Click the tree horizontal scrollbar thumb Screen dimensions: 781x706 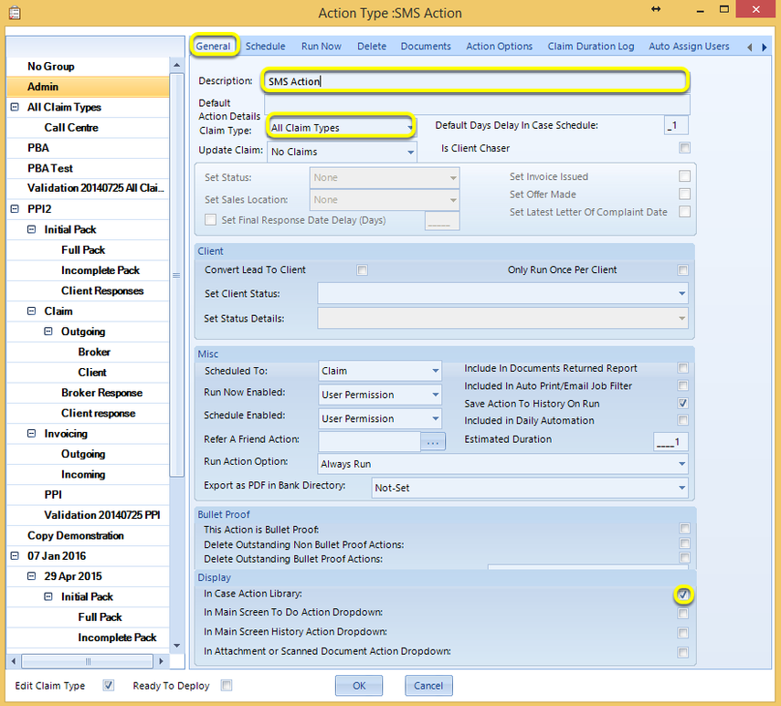[87, 661]
